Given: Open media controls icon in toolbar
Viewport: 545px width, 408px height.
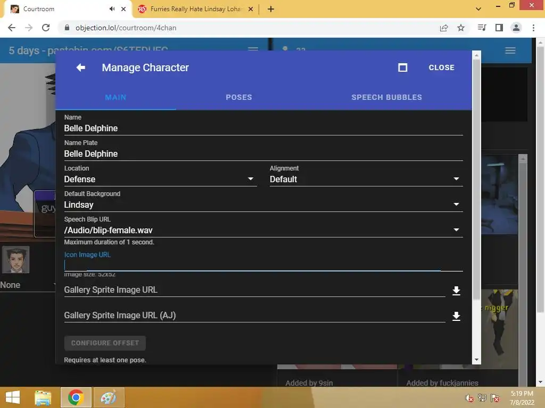Looking at the screenshot, I should 482,28.
